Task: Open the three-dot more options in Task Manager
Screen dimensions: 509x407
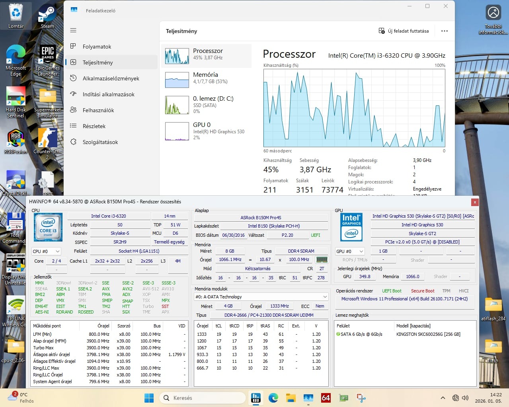Action: (445, 31)
